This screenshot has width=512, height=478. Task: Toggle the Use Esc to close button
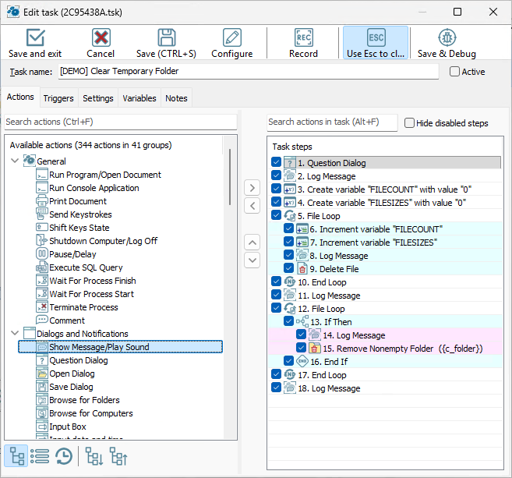pos(376,43)
